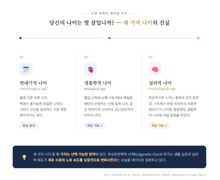
Task: Click the orange '개입 가능 ✓' badge
Action: [159, 126]
